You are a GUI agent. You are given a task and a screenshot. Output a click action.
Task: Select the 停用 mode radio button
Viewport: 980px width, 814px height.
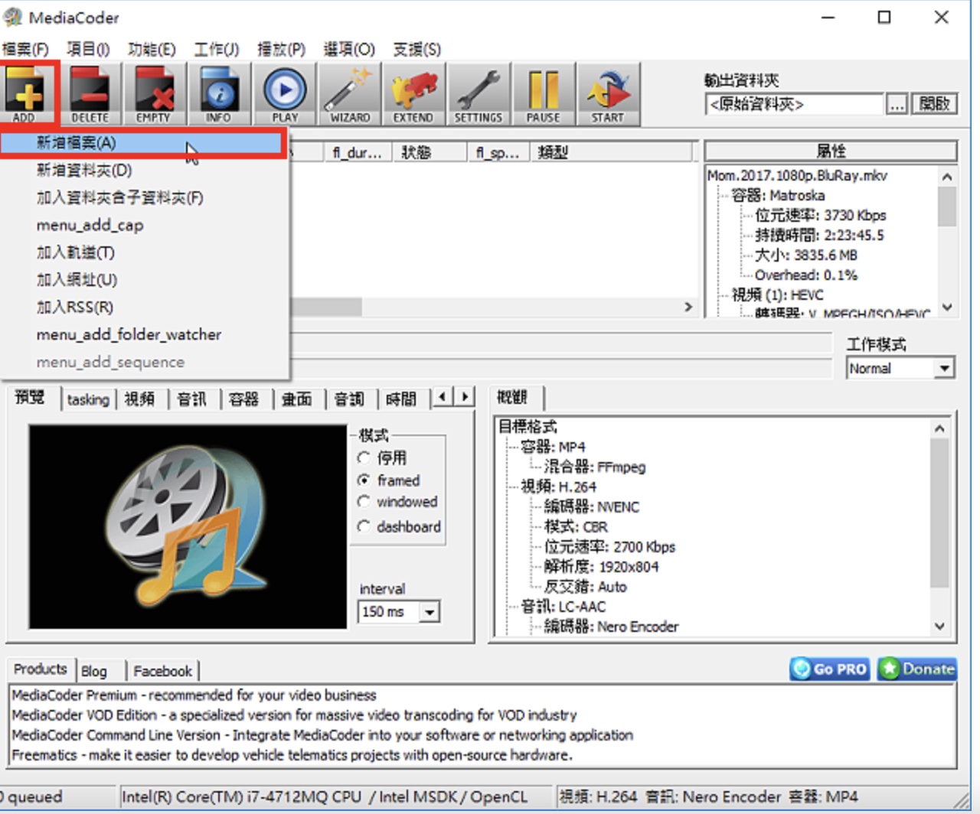tap(364, 458)
